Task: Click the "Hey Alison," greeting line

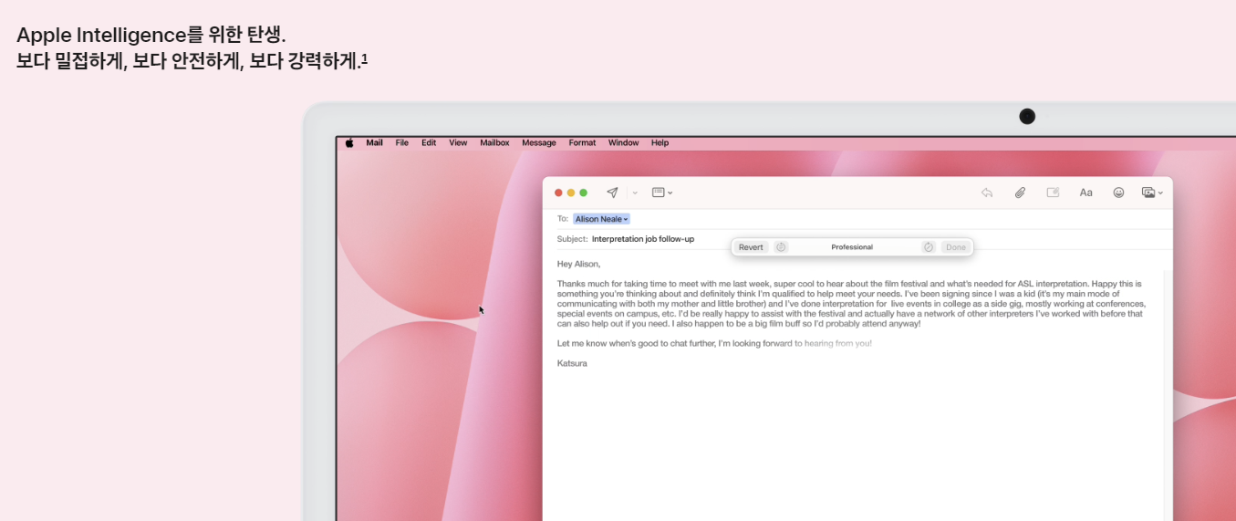Action: click(x=578, y=264)
